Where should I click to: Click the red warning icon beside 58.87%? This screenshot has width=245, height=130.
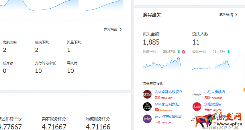pyautogui.click(x=183, y=52)
